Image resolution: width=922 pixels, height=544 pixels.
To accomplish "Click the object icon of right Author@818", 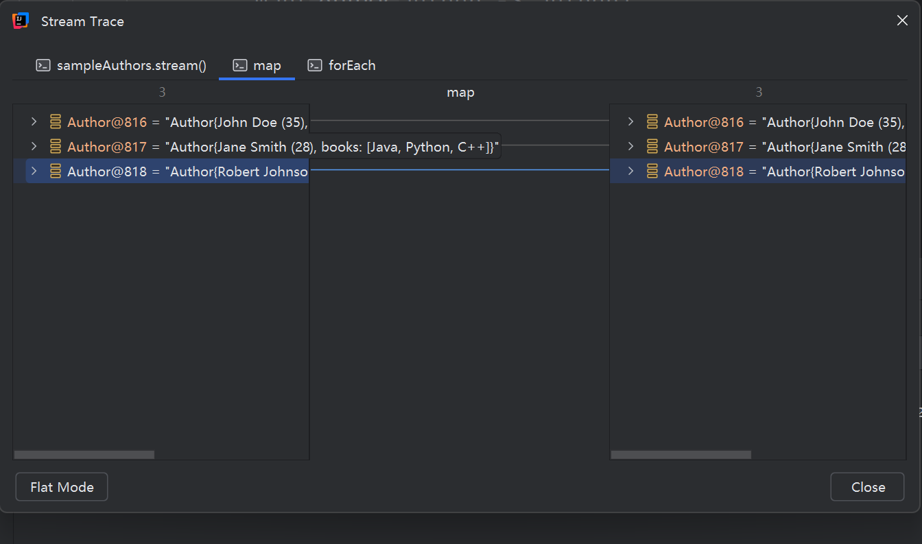I will (652, 172).
